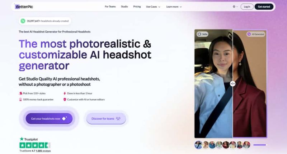This screenshot has width=287, height=154.
Task: Click the BetterPic logo
Action: coord(24,6)
